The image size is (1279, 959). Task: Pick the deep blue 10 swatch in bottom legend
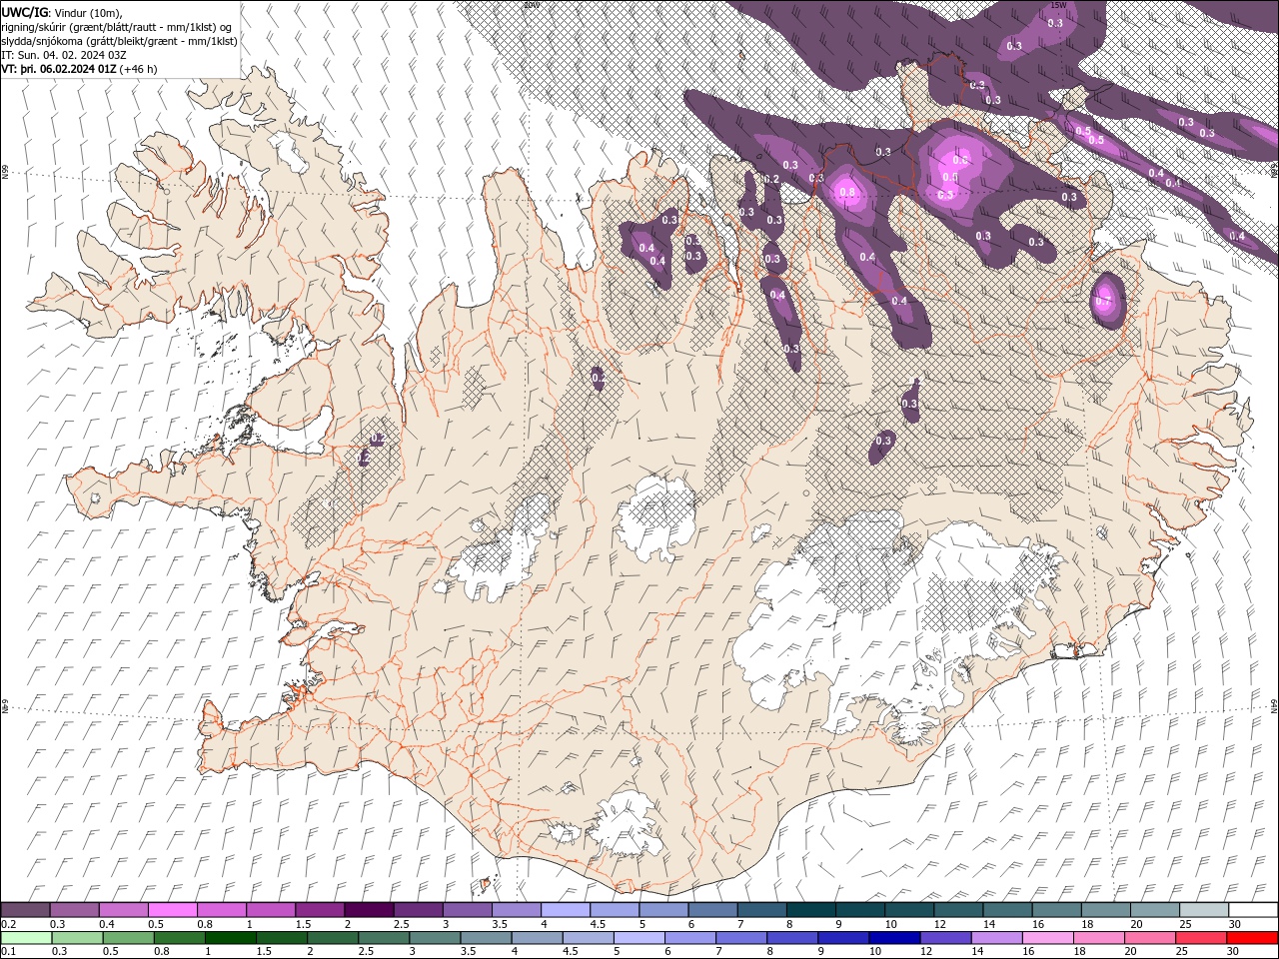(893, 938)
